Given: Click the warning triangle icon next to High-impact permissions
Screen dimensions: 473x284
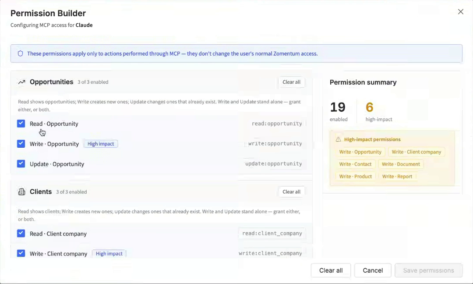Looking at the screenshot, I should coord(338,139).
